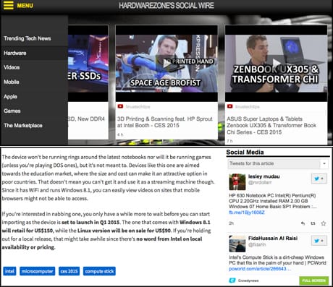Favorite lesley mudau's tweet with star
Image resolution: width=333 pixels, height=287 pixels.
pos(324,223)
